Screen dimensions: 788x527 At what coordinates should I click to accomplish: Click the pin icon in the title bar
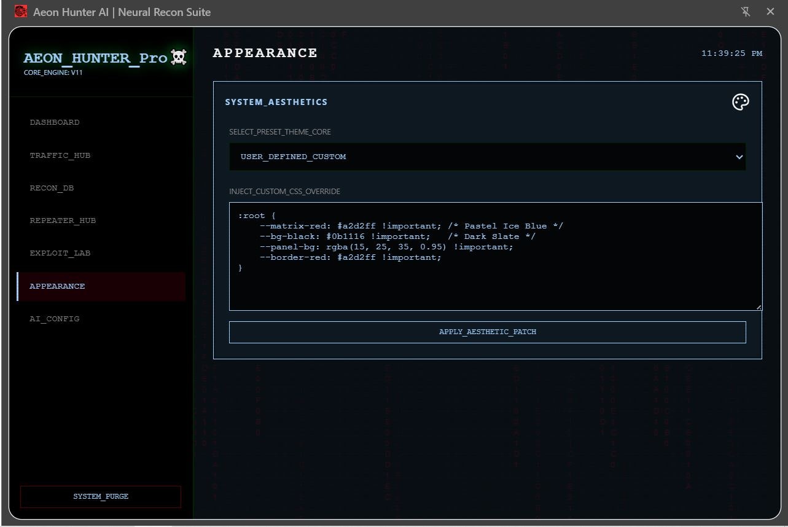tap(745, 11)
